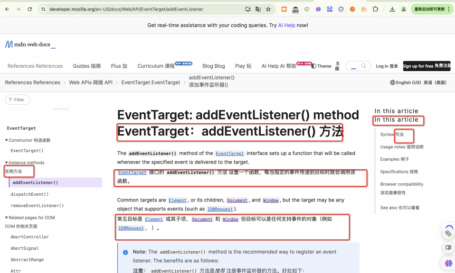This screenshot has height=273, width=455.
Task: Click the floating open book icon at right edge
Action: 448,247
